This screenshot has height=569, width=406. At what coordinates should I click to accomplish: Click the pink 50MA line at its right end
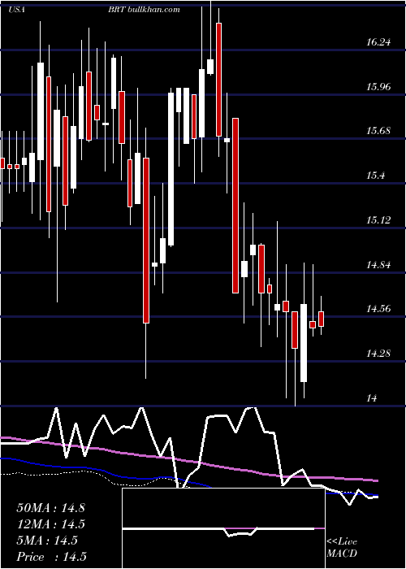[375, 480]
